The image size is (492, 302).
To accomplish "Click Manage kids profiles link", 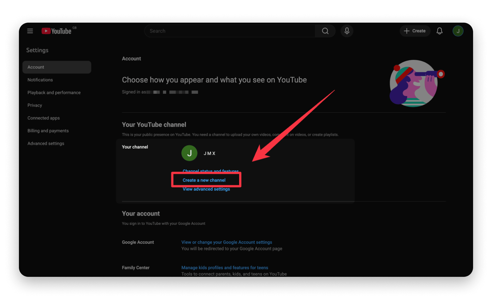I will tap(225, 268).
